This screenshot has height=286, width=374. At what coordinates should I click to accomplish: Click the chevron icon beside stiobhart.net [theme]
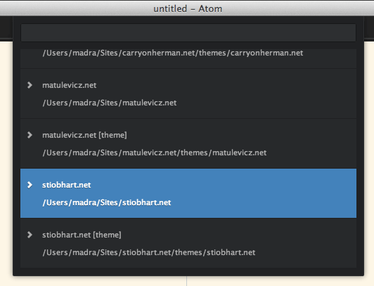tap(30, 235)
